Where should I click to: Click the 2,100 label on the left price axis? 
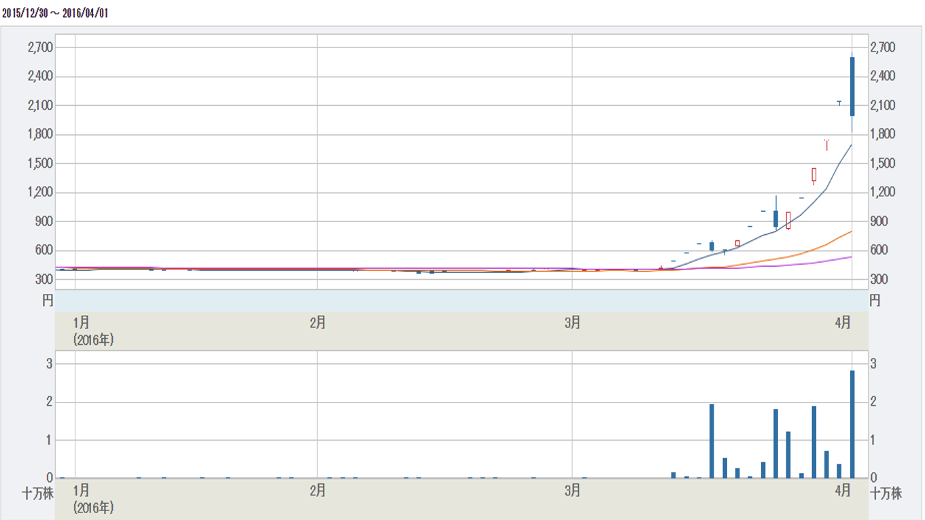click(41, 105)
